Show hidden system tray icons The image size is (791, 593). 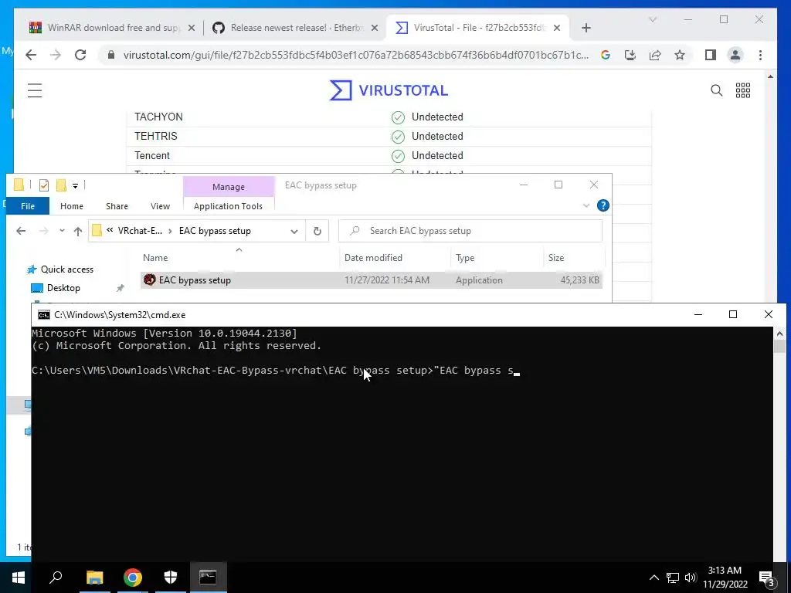click(x=654, y=578)
